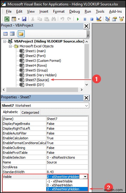The height and width of the screenshot is (193, 126).
Task: Click the EnableCalculation value True
Action: 67,138
